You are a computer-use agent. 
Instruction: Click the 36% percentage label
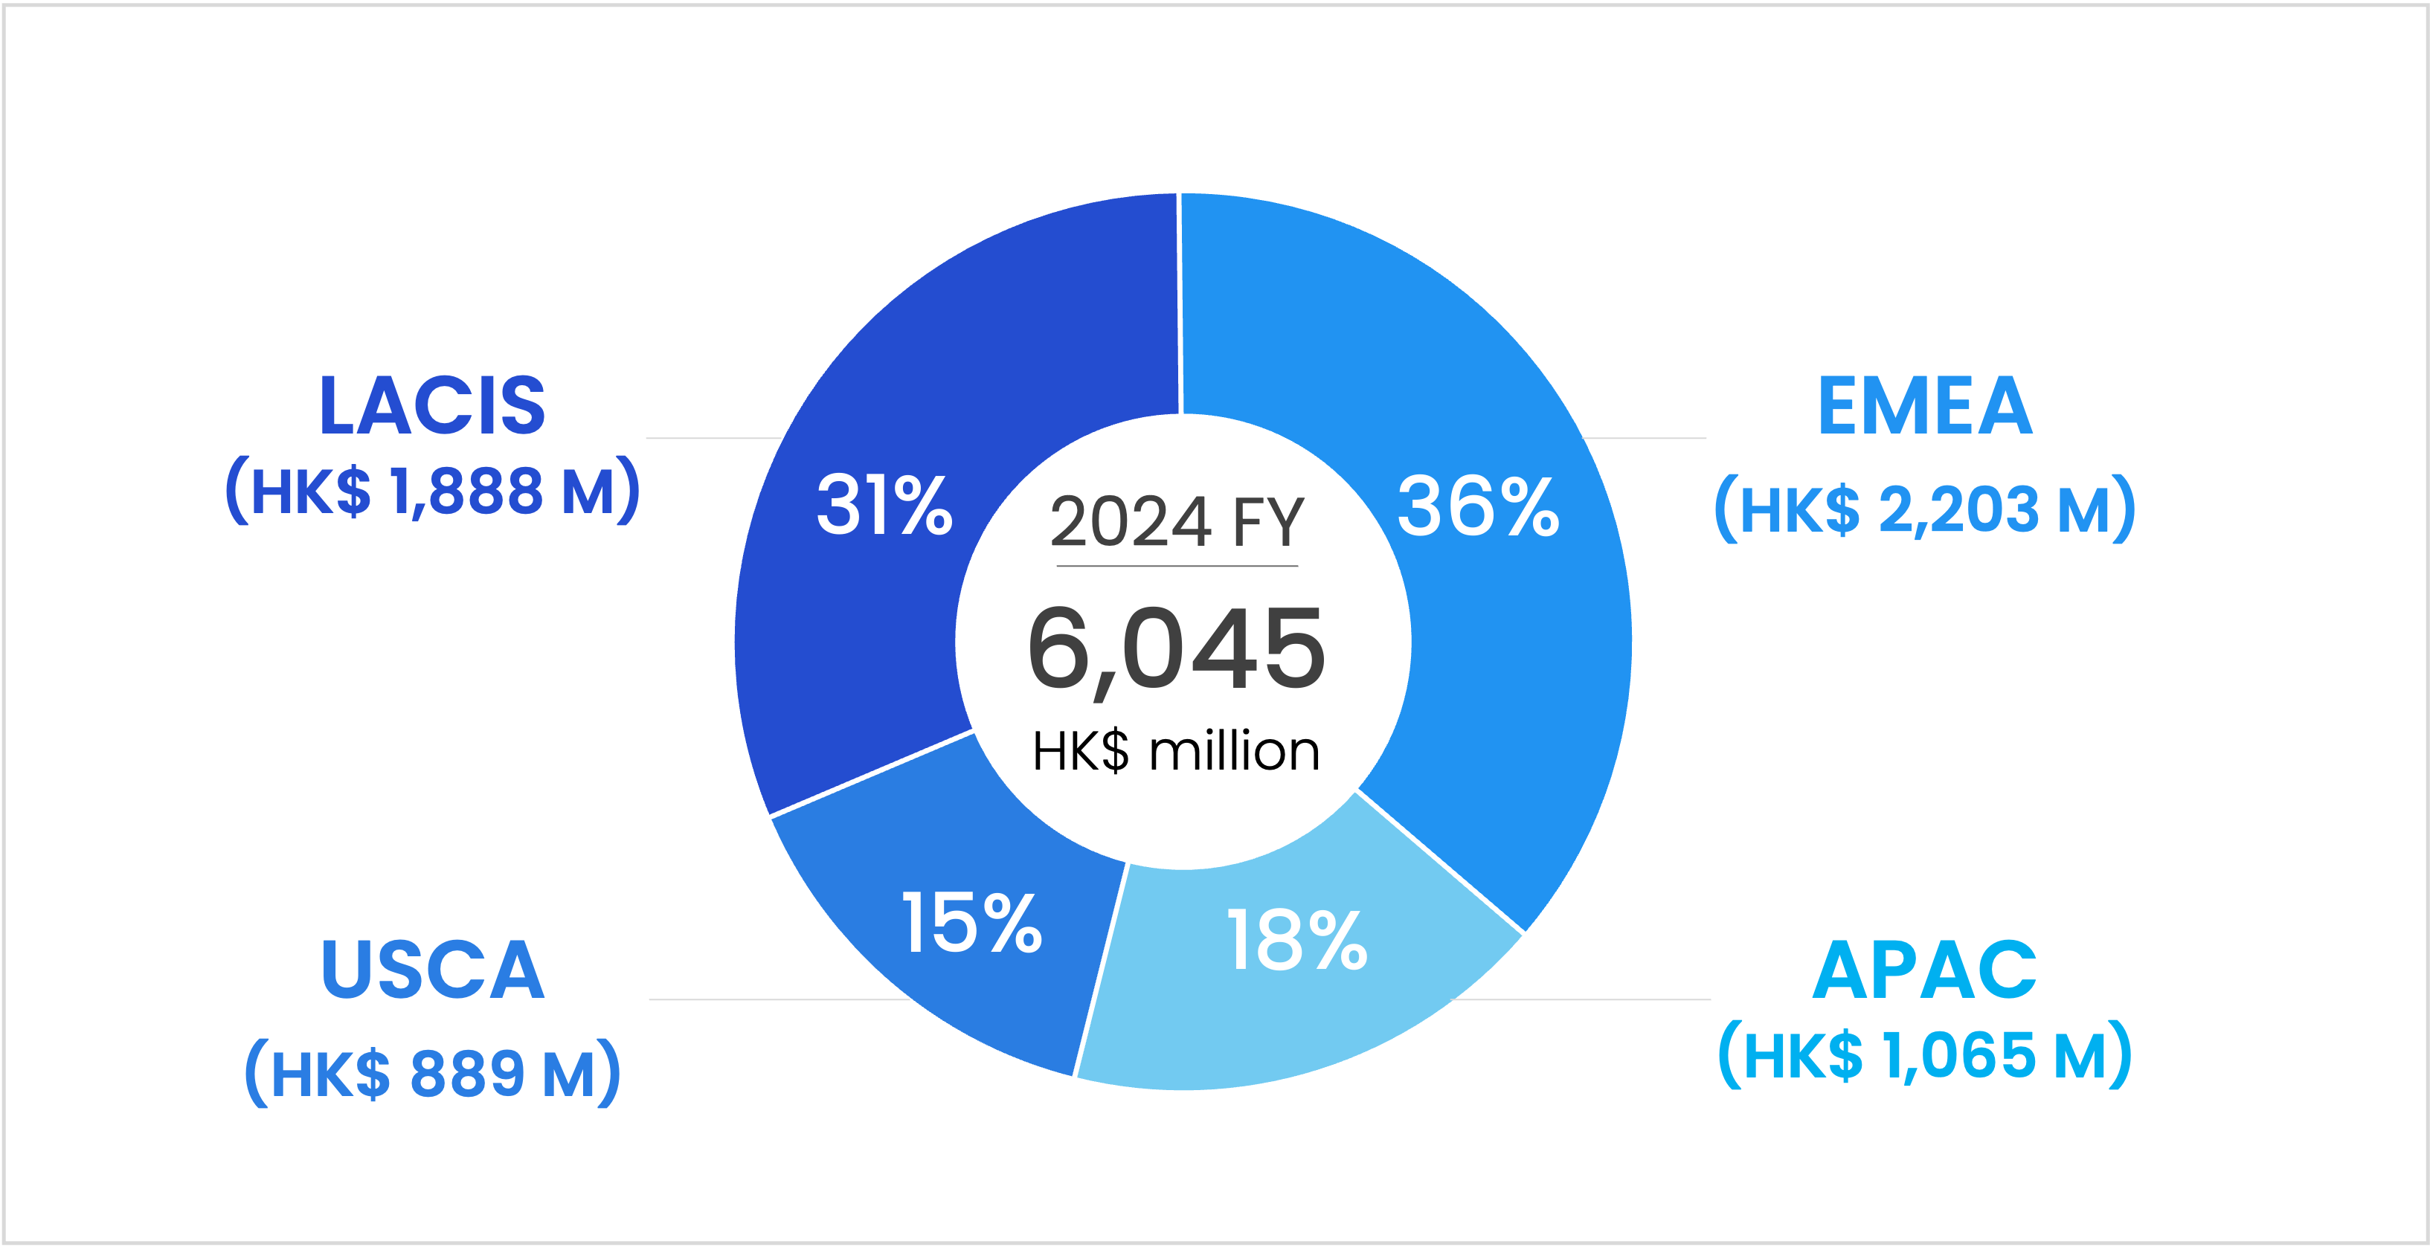[x=1478, y=506]
